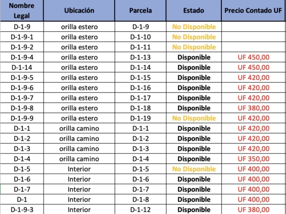Click the Precio Contado UF header
Image resolution: width=286 pixels, height=214 pixels.
click(x=253, y=11)
